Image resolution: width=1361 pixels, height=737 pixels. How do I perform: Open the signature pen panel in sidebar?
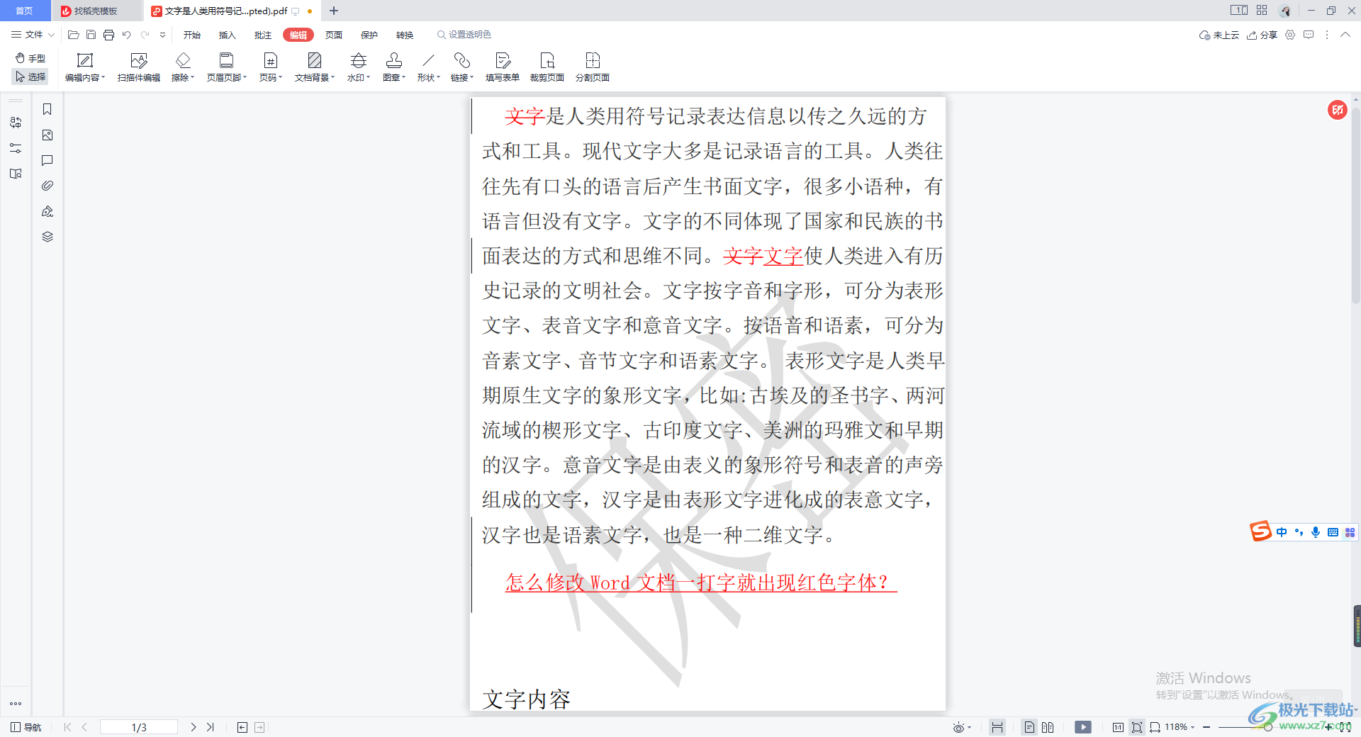(x=47, y=211)
